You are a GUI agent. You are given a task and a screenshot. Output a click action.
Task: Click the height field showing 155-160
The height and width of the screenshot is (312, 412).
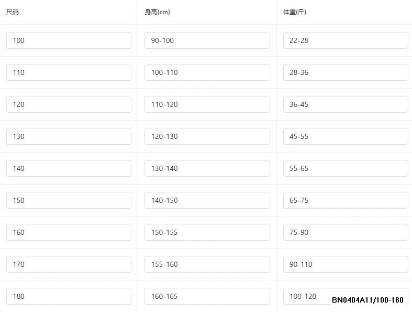[207, 264]
